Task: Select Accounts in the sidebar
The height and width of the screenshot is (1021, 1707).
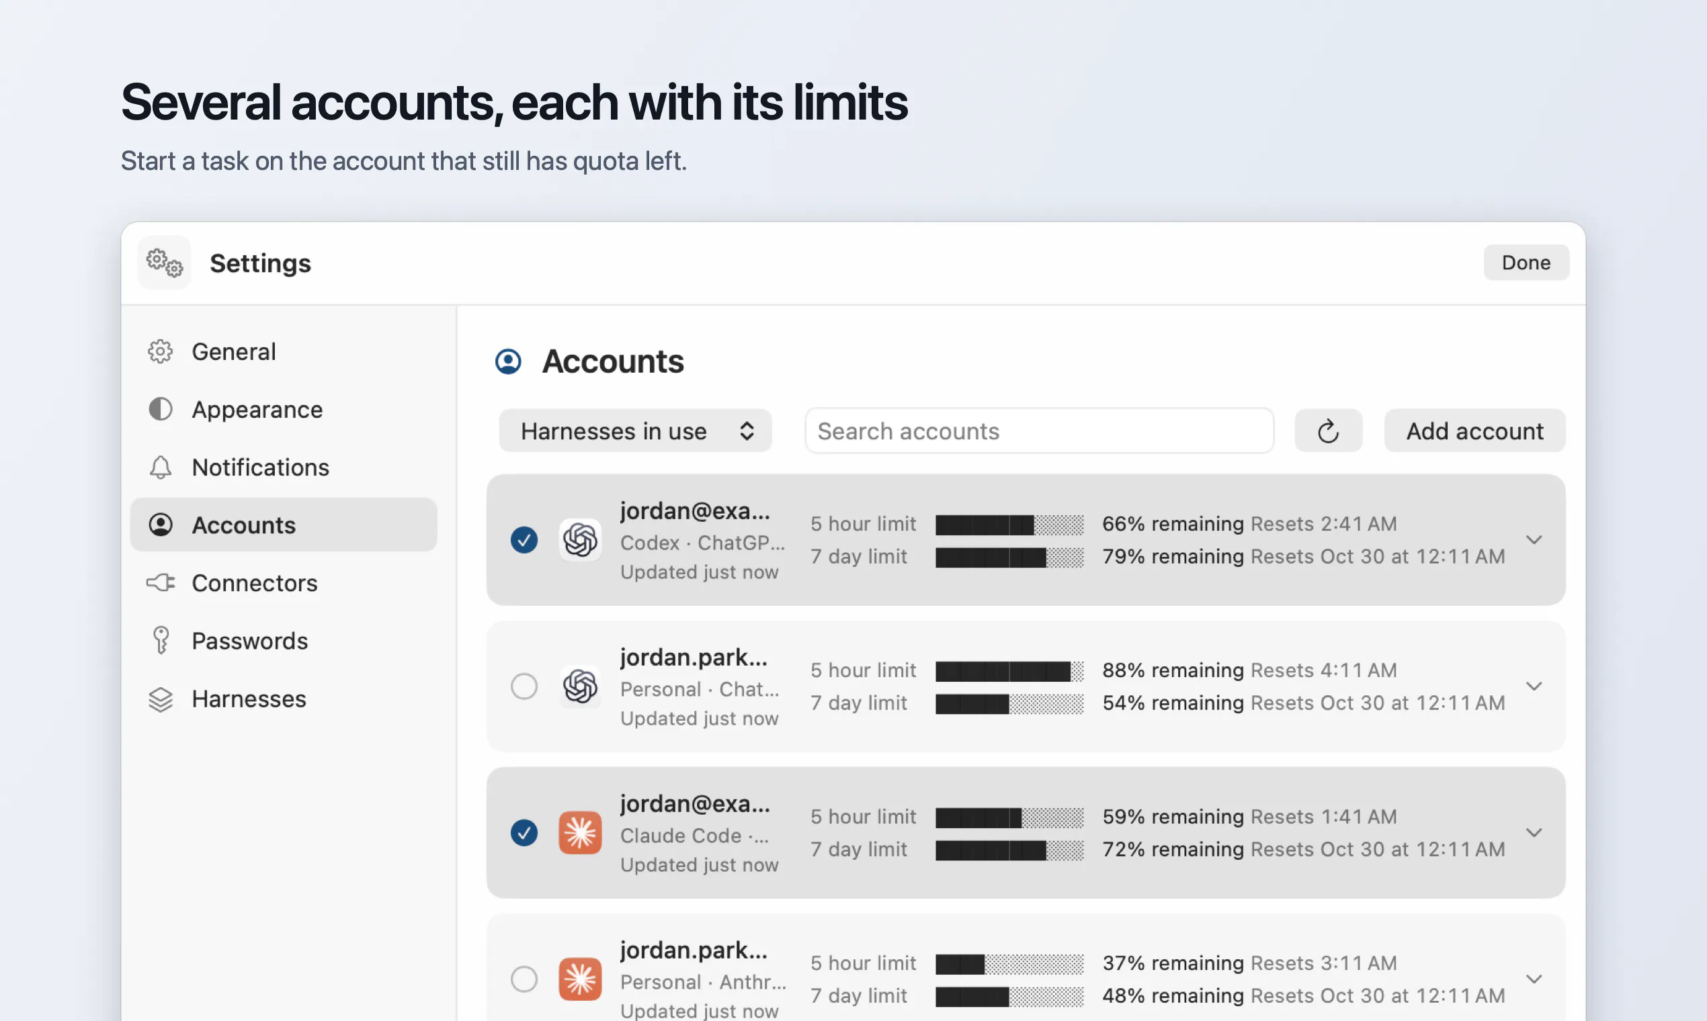Action: click(x=284, y=525)
